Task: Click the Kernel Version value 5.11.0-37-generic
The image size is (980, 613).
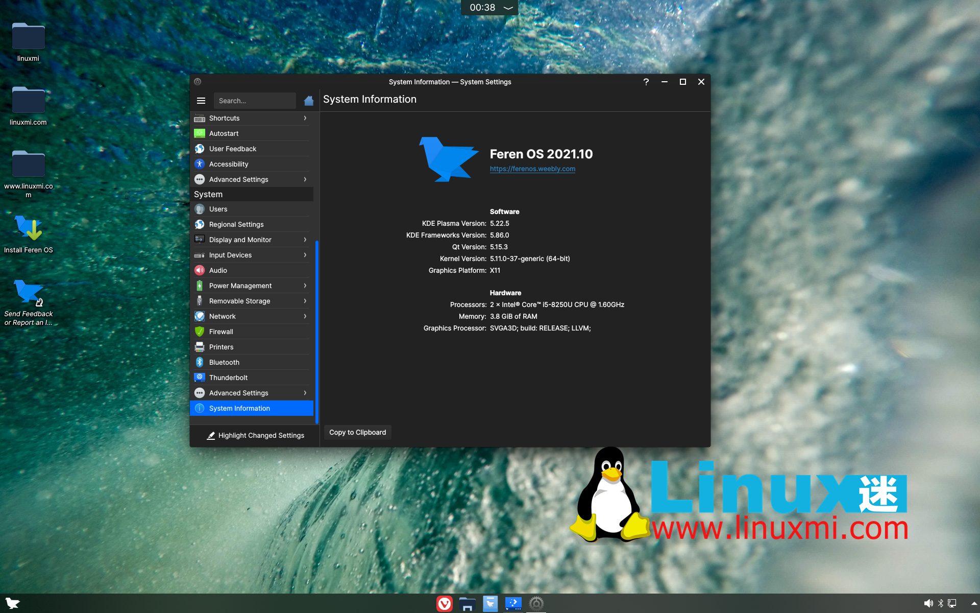Action: pos(530,258)
